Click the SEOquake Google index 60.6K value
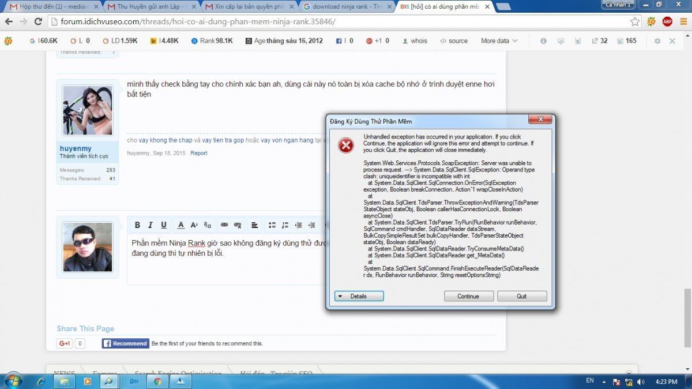The image size is (692, 389). click(x=43, y=41)
